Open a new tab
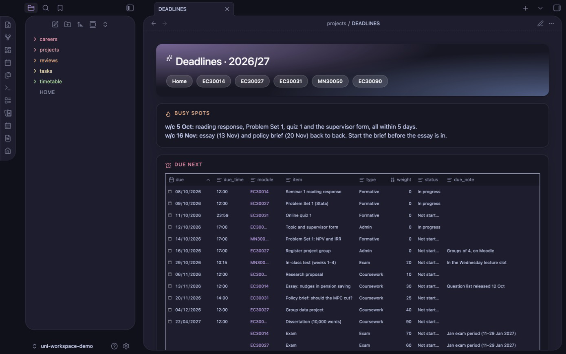 526,8
